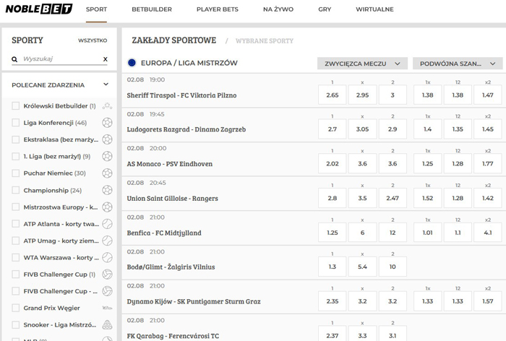
Task: Switch to the Na żywo tab
Action: coord(278,10)
